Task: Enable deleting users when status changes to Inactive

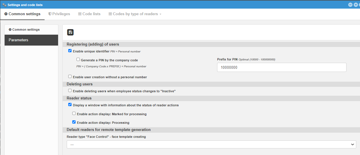Action: 70,91
